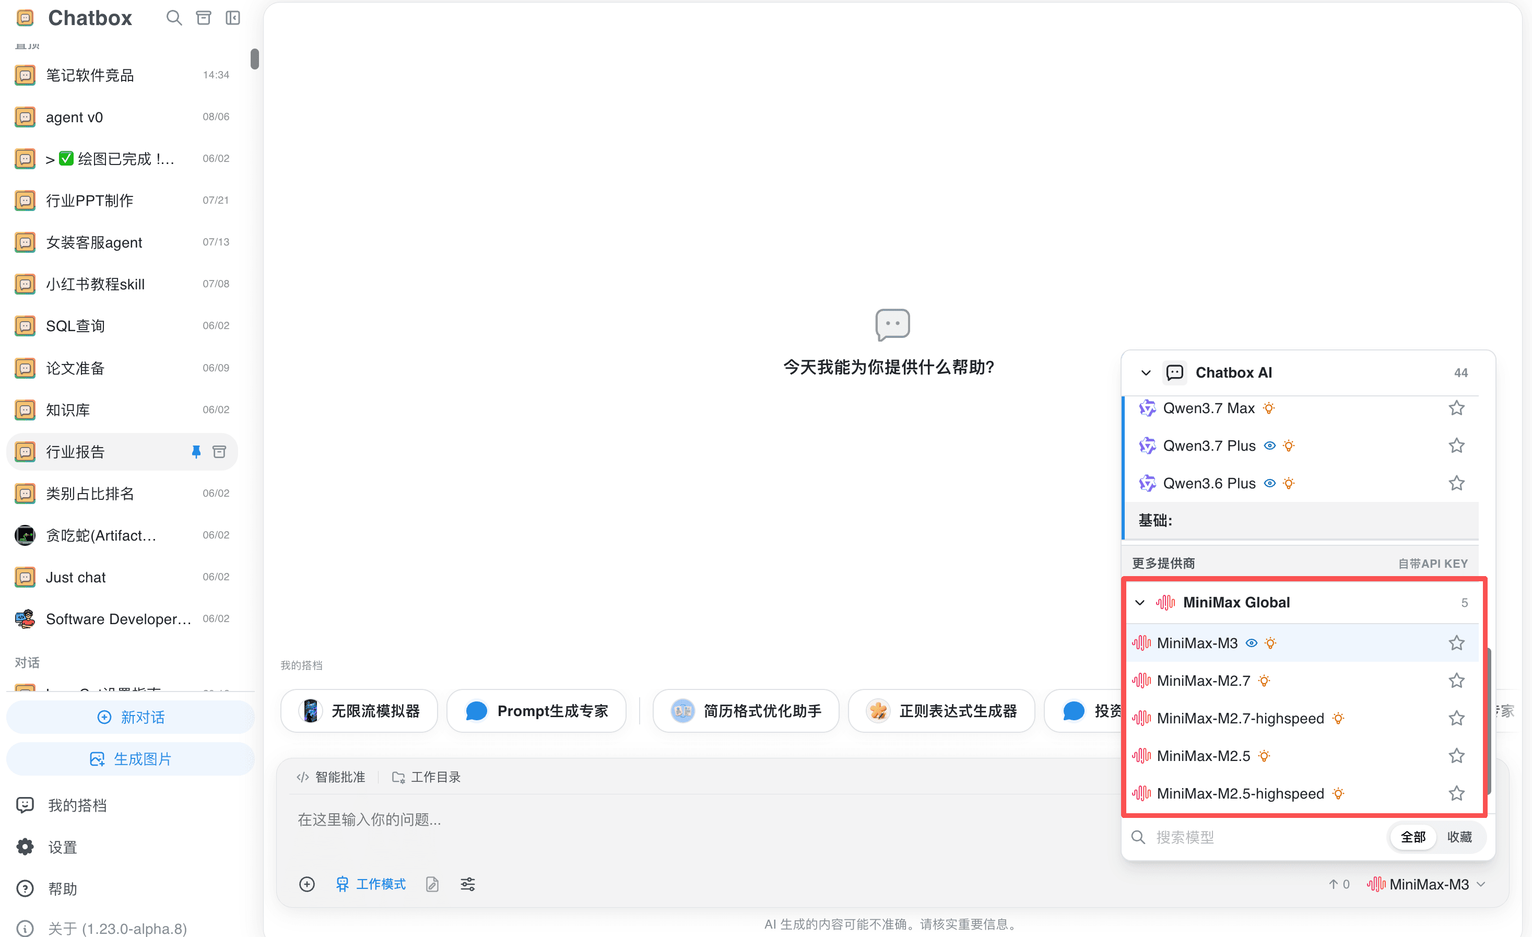This screenshot has height=937, width=1532.
Task: Click the sidebar conversation list scrollbar
Action: (x=254, y=59)
